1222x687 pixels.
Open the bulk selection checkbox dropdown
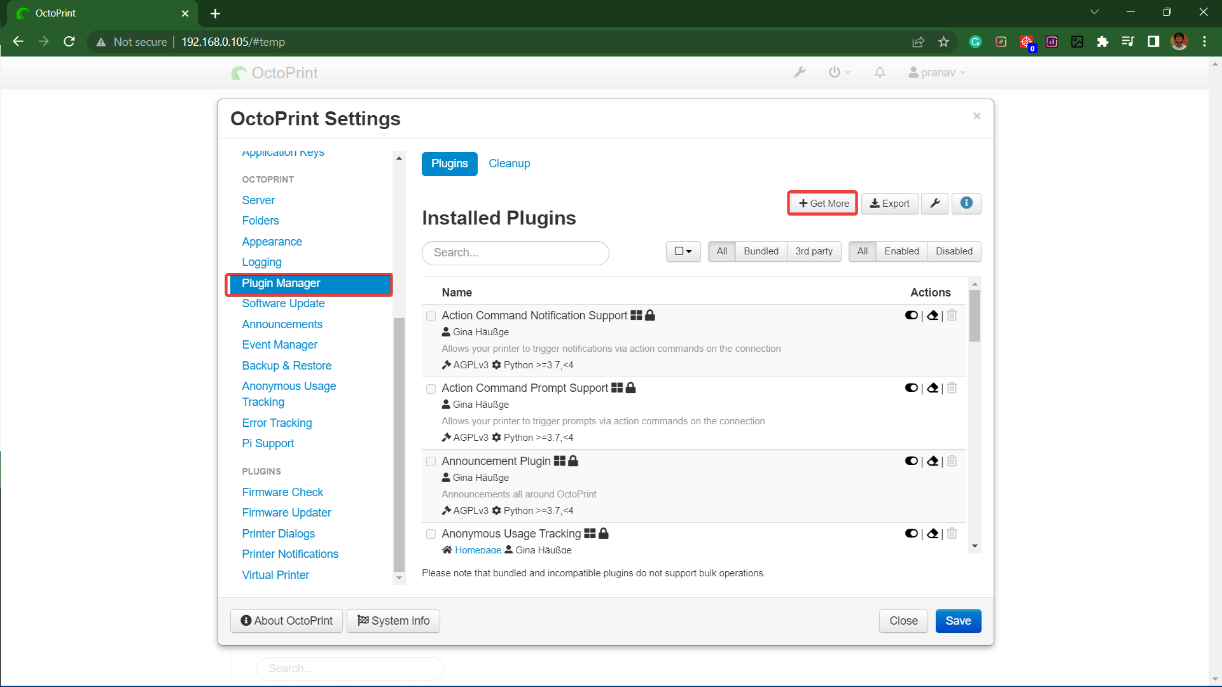tap(683, 251)
